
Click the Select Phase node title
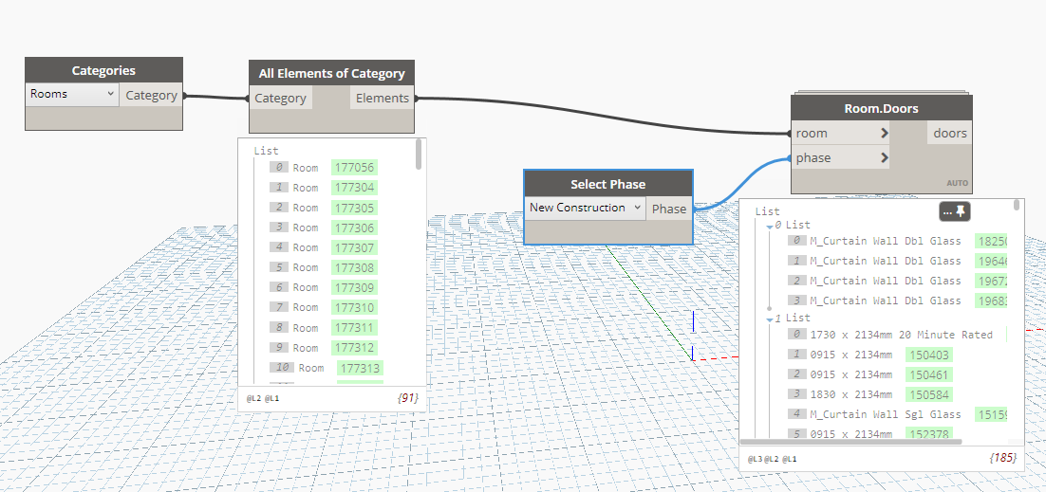pos(607,183)
